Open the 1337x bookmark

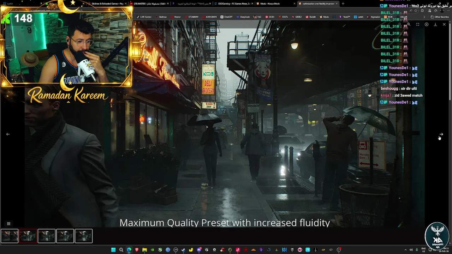pos(283,17)
